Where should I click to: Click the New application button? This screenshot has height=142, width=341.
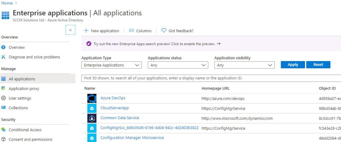click(101, 31)
